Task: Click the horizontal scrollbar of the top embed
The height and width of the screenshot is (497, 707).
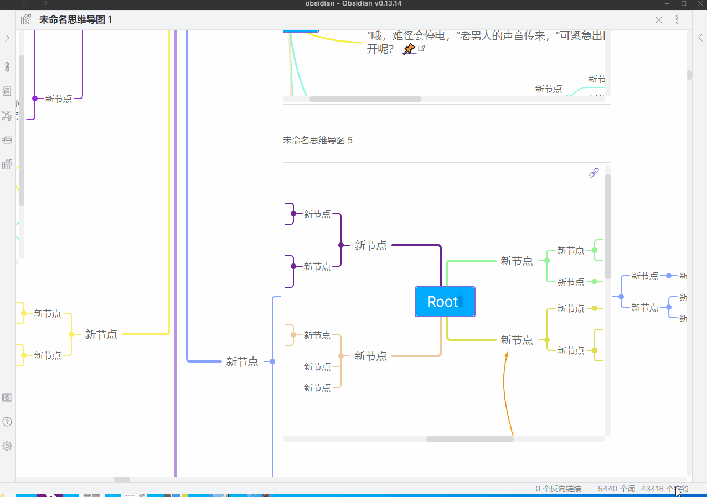Action: pyautogui.click(x=365, y=99)
